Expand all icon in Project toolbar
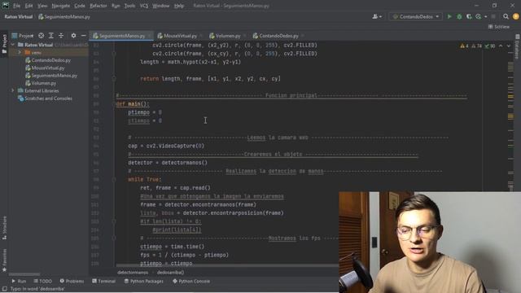Image resolution: width=521 pixels, height=293 pixels. (50, 36)
